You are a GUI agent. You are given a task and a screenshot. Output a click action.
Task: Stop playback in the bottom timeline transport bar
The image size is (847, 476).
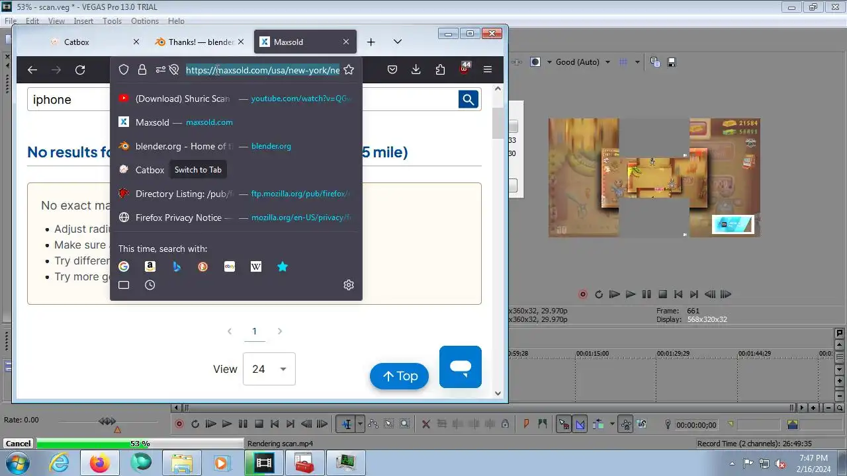coord(259,424)
